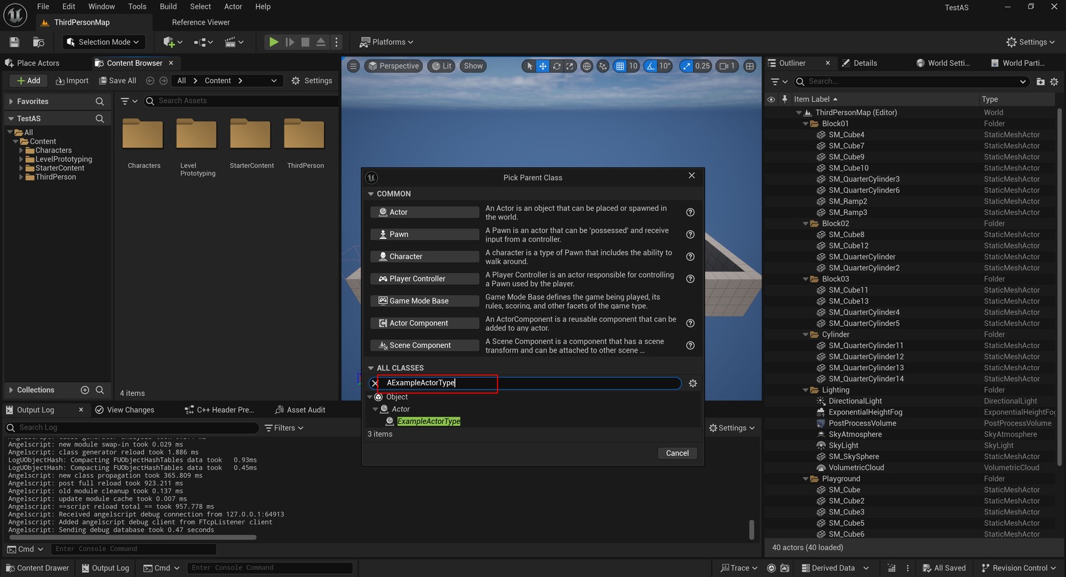Open the camera speed control

click(727, 66)
